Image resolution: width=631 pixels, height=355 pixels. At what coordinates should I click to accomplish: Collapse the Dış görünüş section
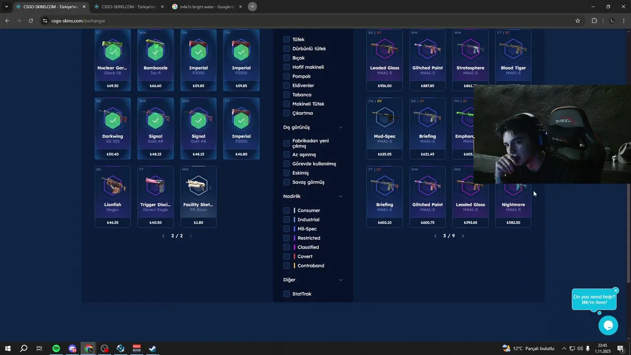[x=341, y=127]
